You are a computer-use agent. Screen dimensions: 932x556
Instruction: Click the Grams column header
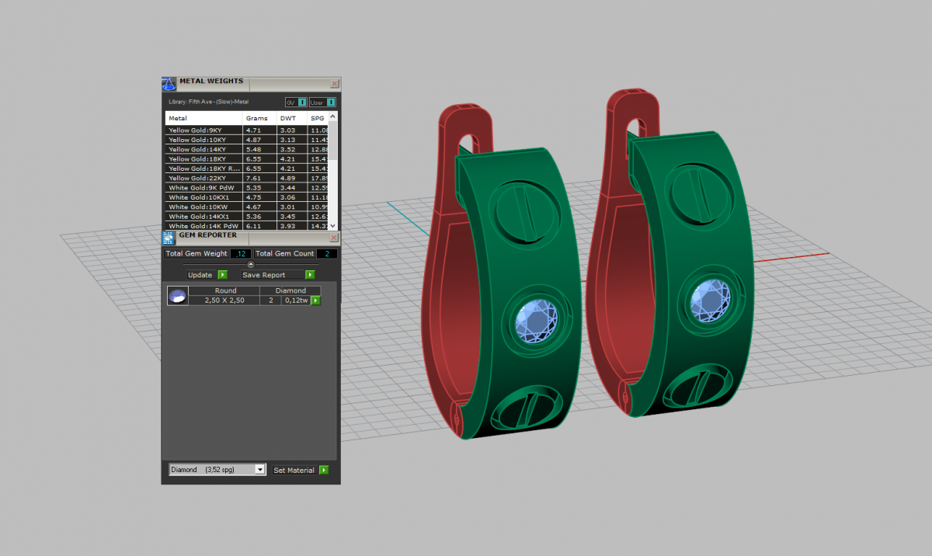click(256, 118)
